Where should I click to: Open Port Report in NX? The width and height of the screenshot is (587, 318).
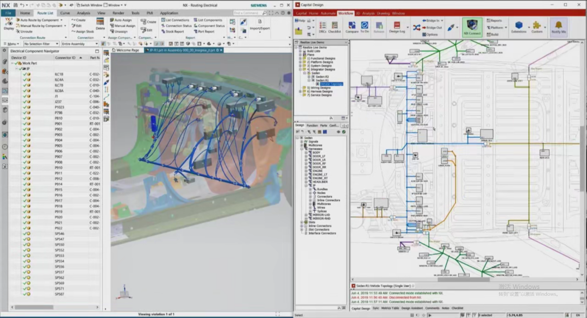[204, 32]
